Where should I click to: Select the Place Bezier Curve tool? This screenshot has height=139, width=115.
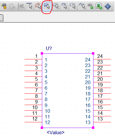click(81, 6)
